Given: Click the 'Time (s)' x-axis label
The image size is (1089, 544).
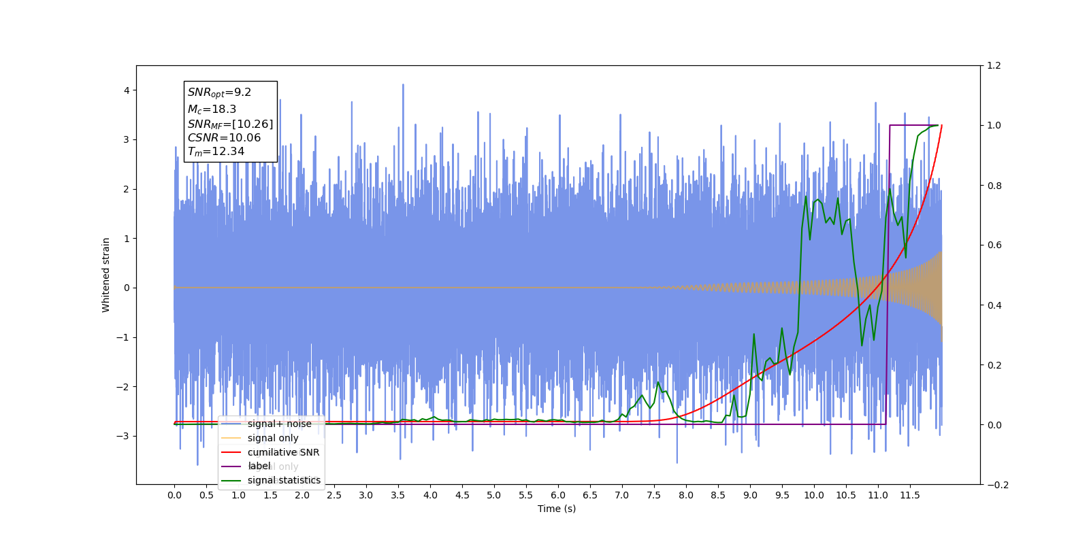Looking at the screenshot, I should tap(557, 509).
